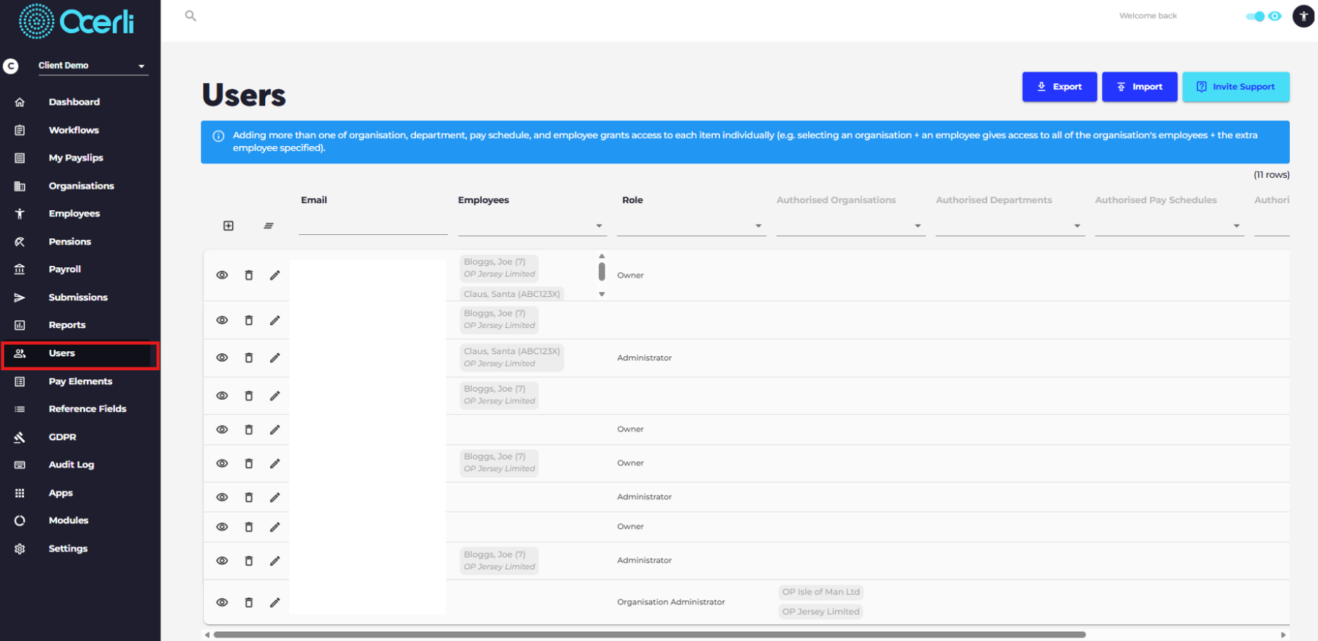Open the Organisations page
1318x641 pixels.
click(81, 186)
